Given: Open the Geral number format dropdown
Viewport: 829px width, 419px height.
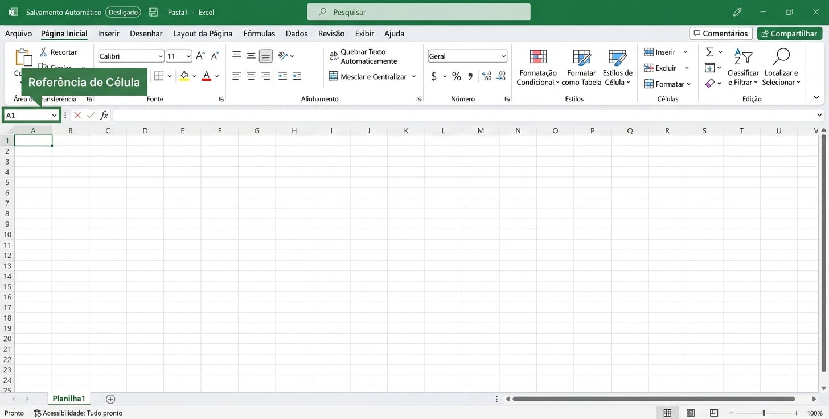Looking at the screenshot, I should (503, 56).
